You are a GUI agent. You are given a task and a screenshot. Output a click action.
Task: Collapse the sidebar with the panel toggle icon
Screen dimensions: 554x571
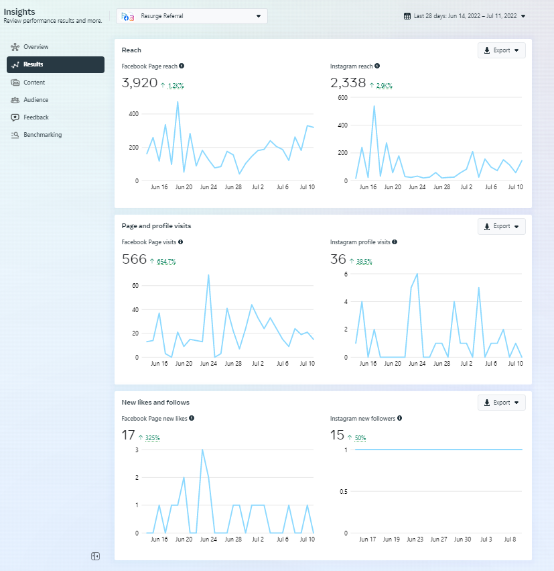tap(96, 556)
